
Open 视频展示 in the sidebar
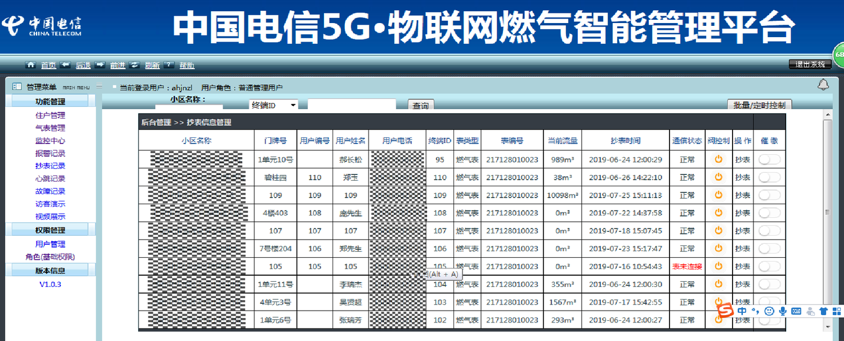[x=50, y=216]
